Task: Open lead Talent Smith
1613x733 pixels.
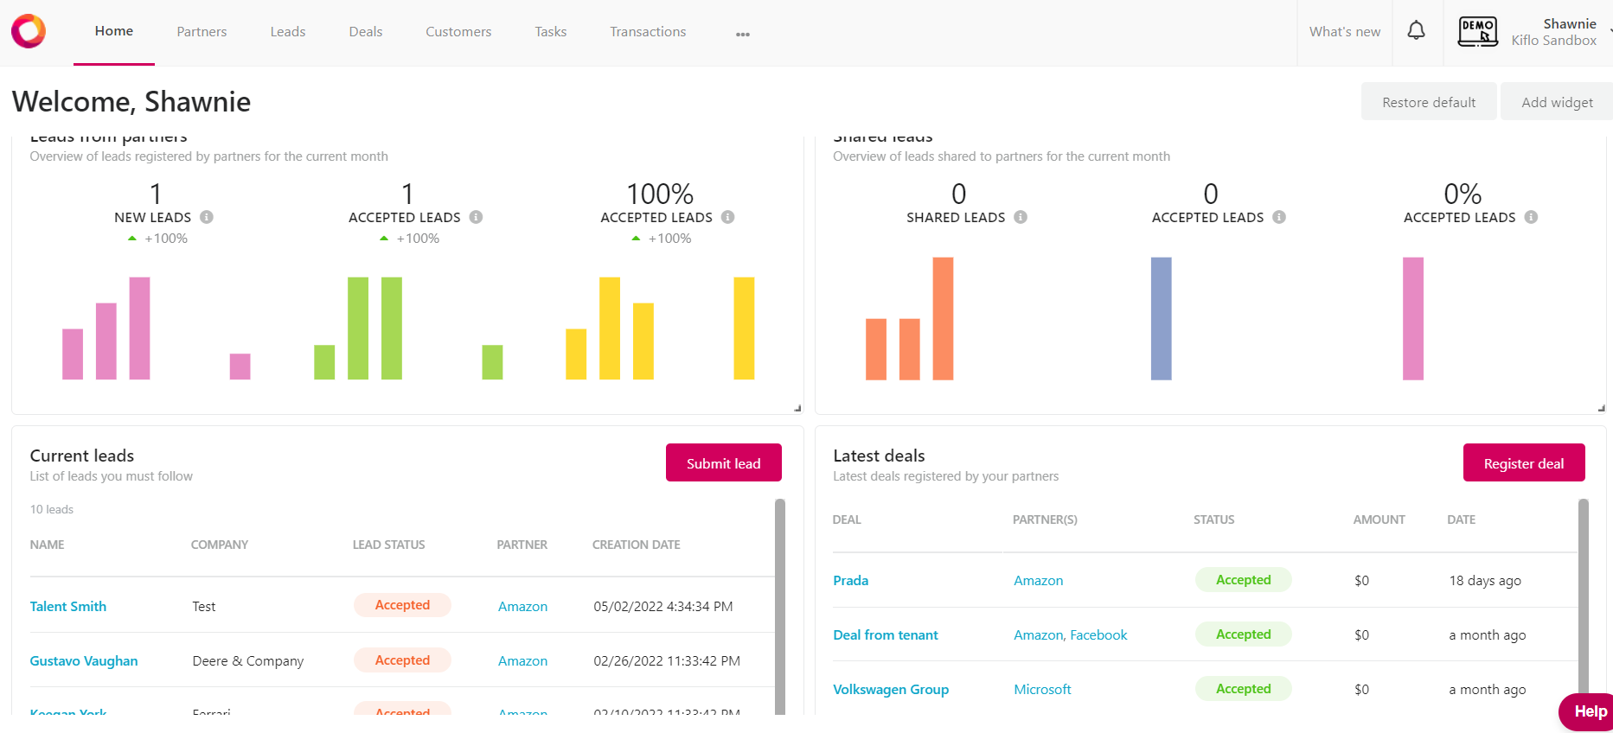Action: tap(68, 607)
